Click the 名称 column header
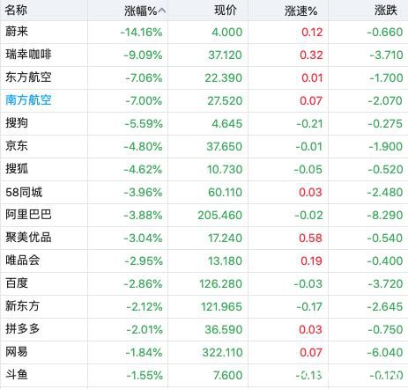Image resolution: width=408 pixels, height=389 pixels. click(x=16, y=11)
